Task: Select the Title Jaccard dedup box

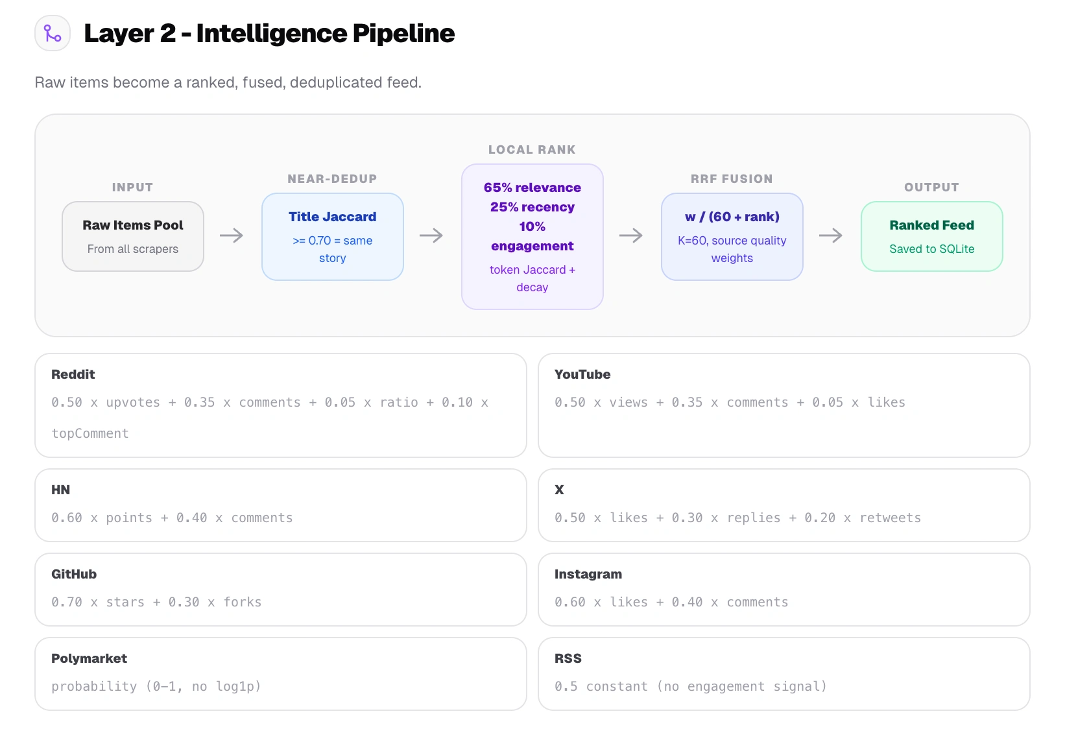Action: pyautogui.click(x=333, y=237)
